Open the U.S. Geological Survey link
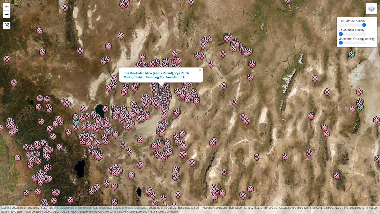 coord(107,208)
